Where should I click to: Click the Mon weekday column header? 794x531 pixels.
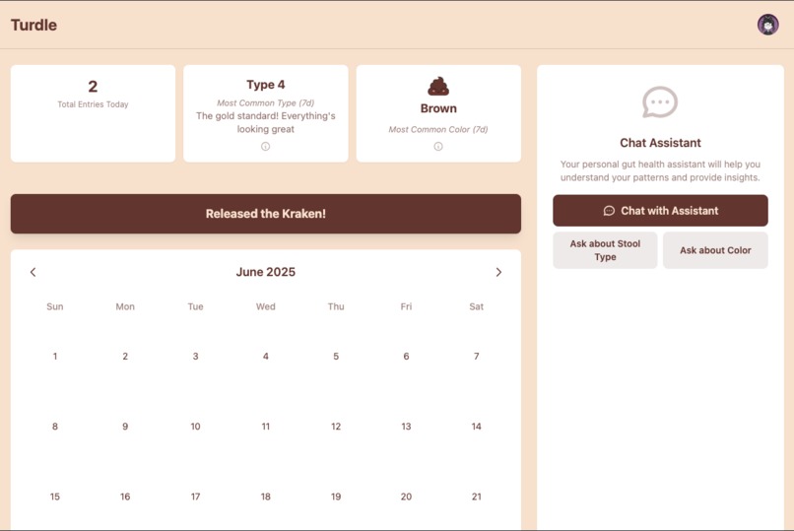click(x=125, y=306)
